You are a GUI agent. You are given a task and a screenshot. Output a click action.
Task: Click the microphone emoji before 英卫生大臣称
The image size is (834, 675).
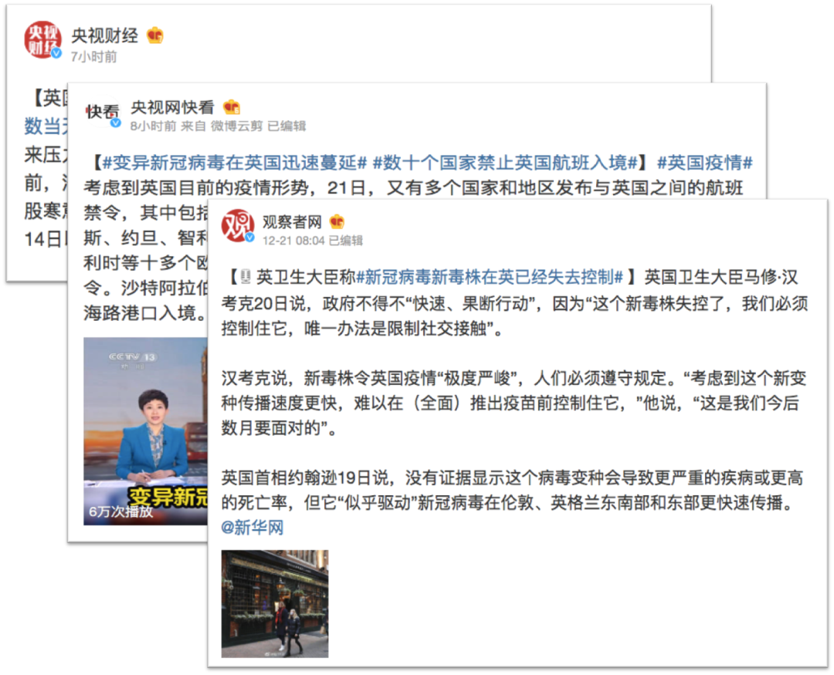click(246, 276)
